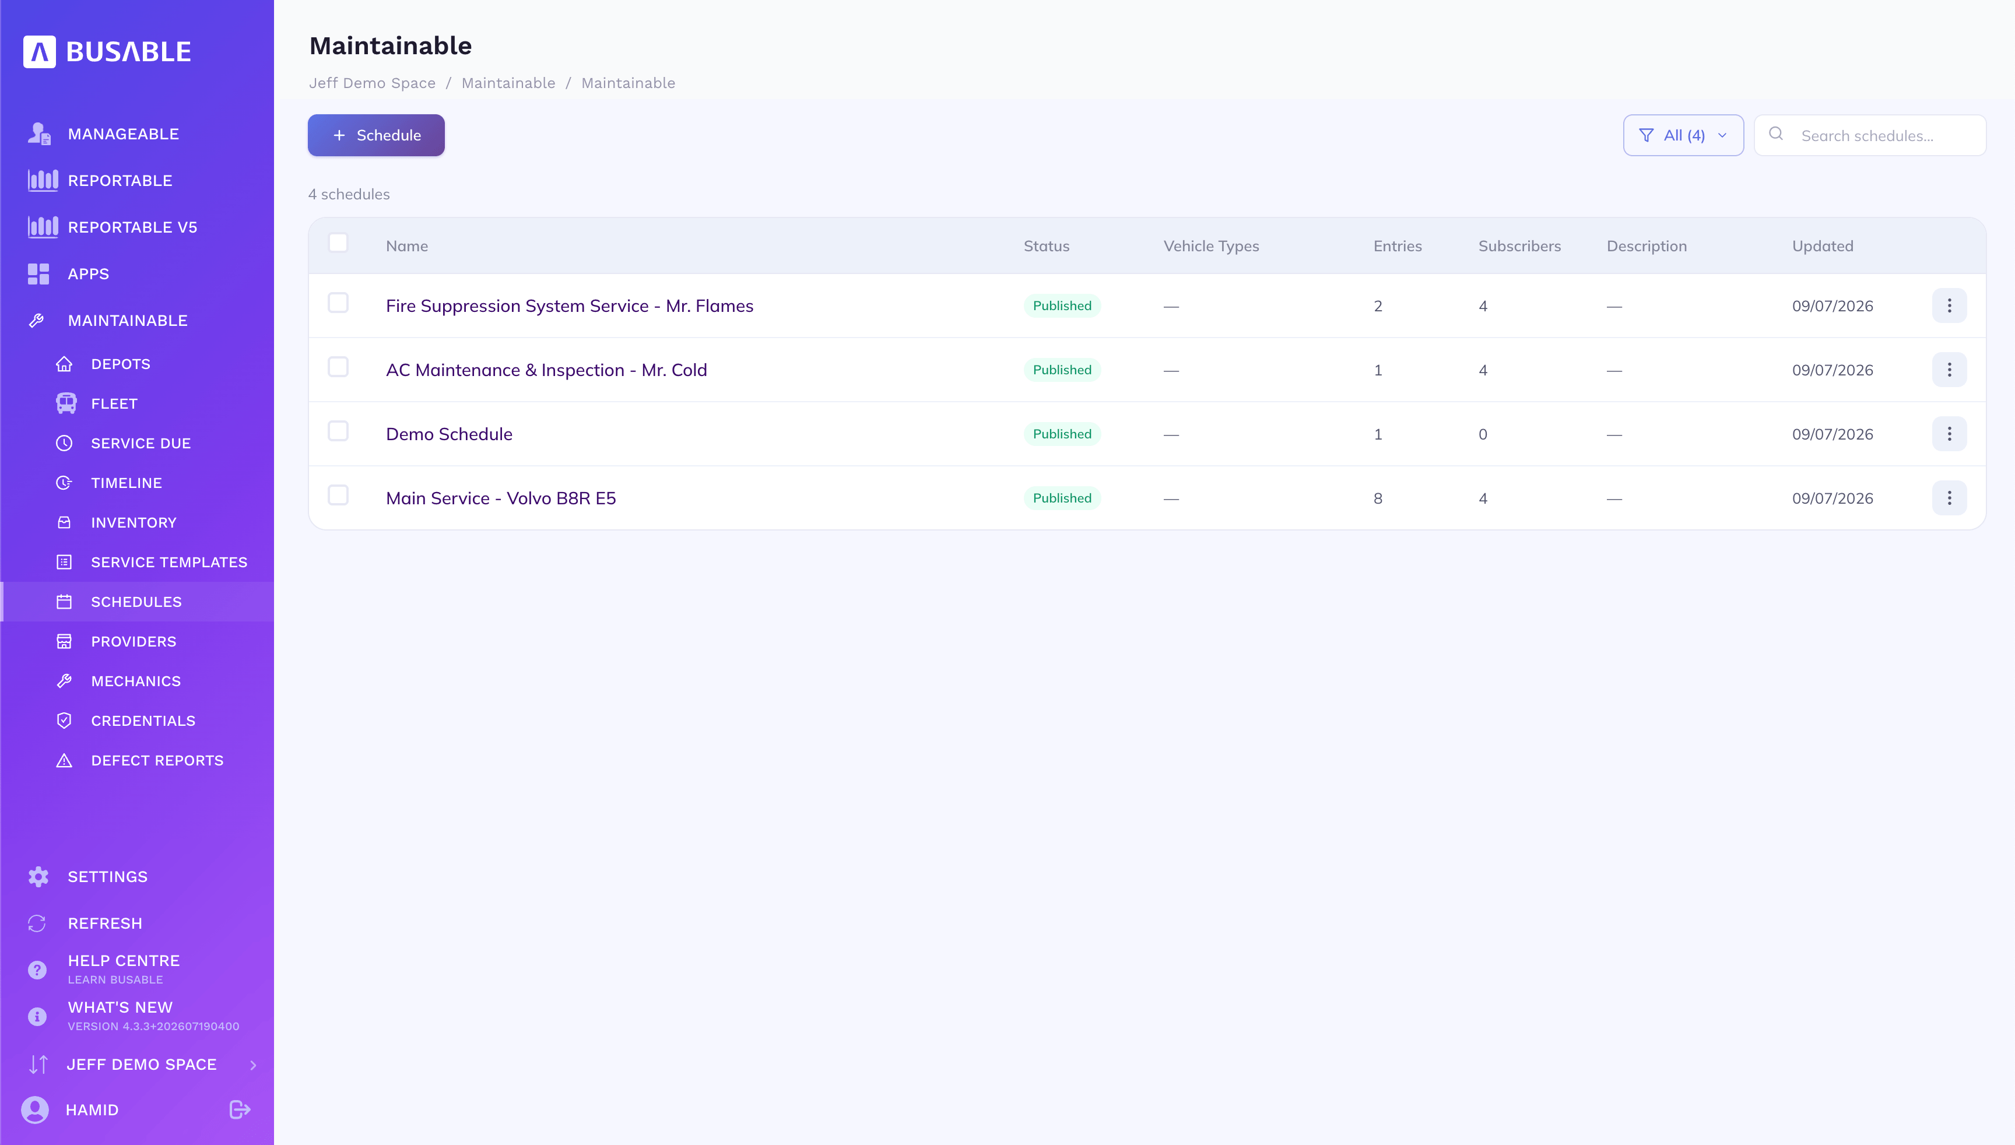Viewport: 2015px width, 1145px height.
Task: Click the Maintainable wrench icon
Action: click(36, 320)
